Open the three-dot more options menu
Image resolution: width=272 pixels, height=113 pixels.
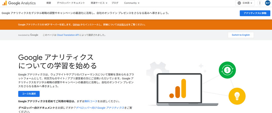click(x=260, y=3)
